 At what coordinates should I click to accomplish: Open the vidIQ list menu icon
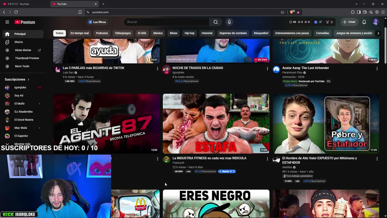pos(320,22)
